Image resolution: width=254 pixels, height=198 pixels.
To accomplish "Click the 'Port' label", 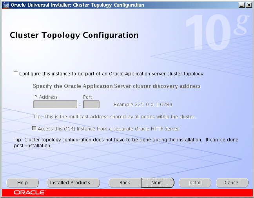I will tap(87, 97).
